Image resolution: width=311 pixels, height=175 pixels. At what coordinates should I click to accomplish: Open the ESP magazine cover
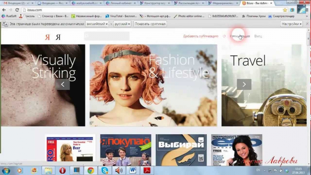237,150
